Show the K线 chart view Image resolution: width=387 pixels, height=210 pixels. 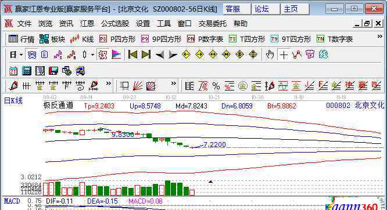(x=82, y=39)
